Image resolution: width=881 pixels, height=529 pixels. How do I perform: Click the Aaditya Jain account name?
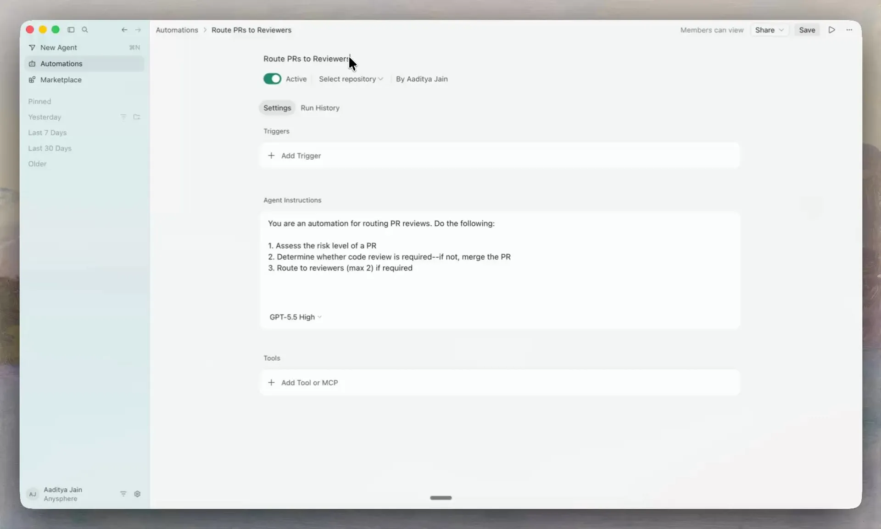pos(63,490)
